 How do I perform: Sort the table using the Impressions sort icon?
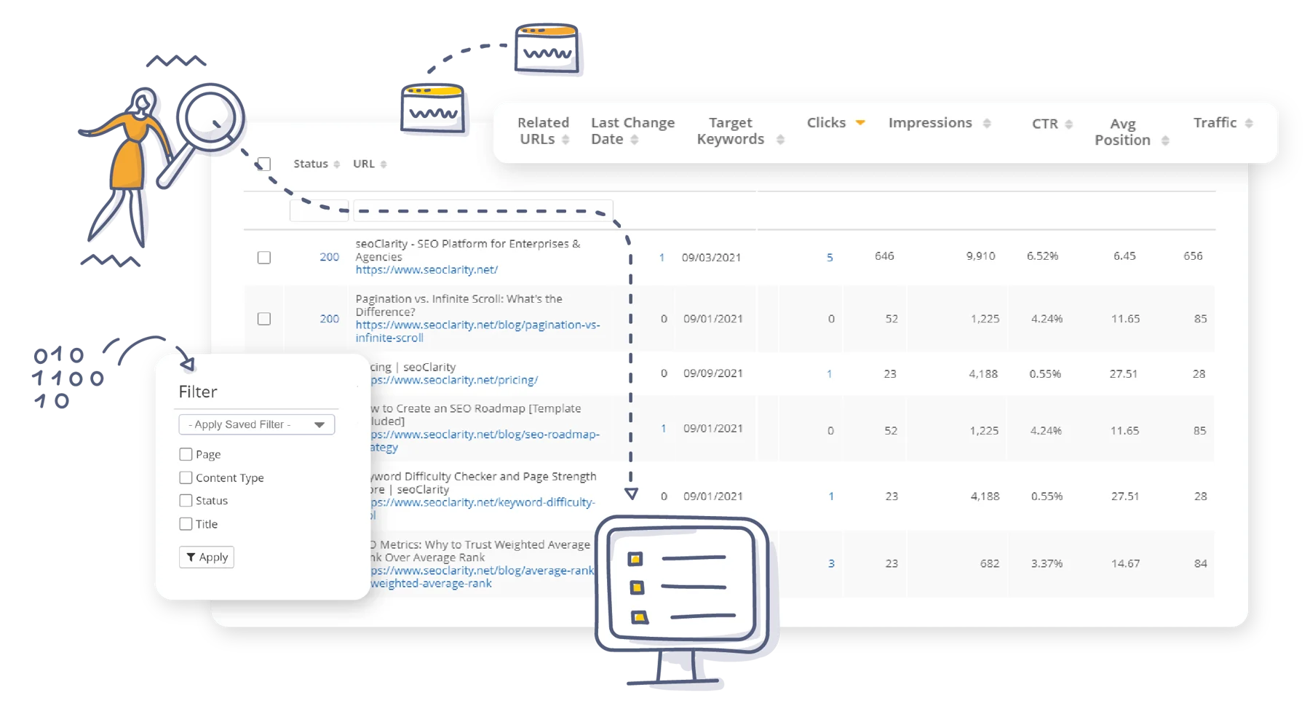pos(988,123)
